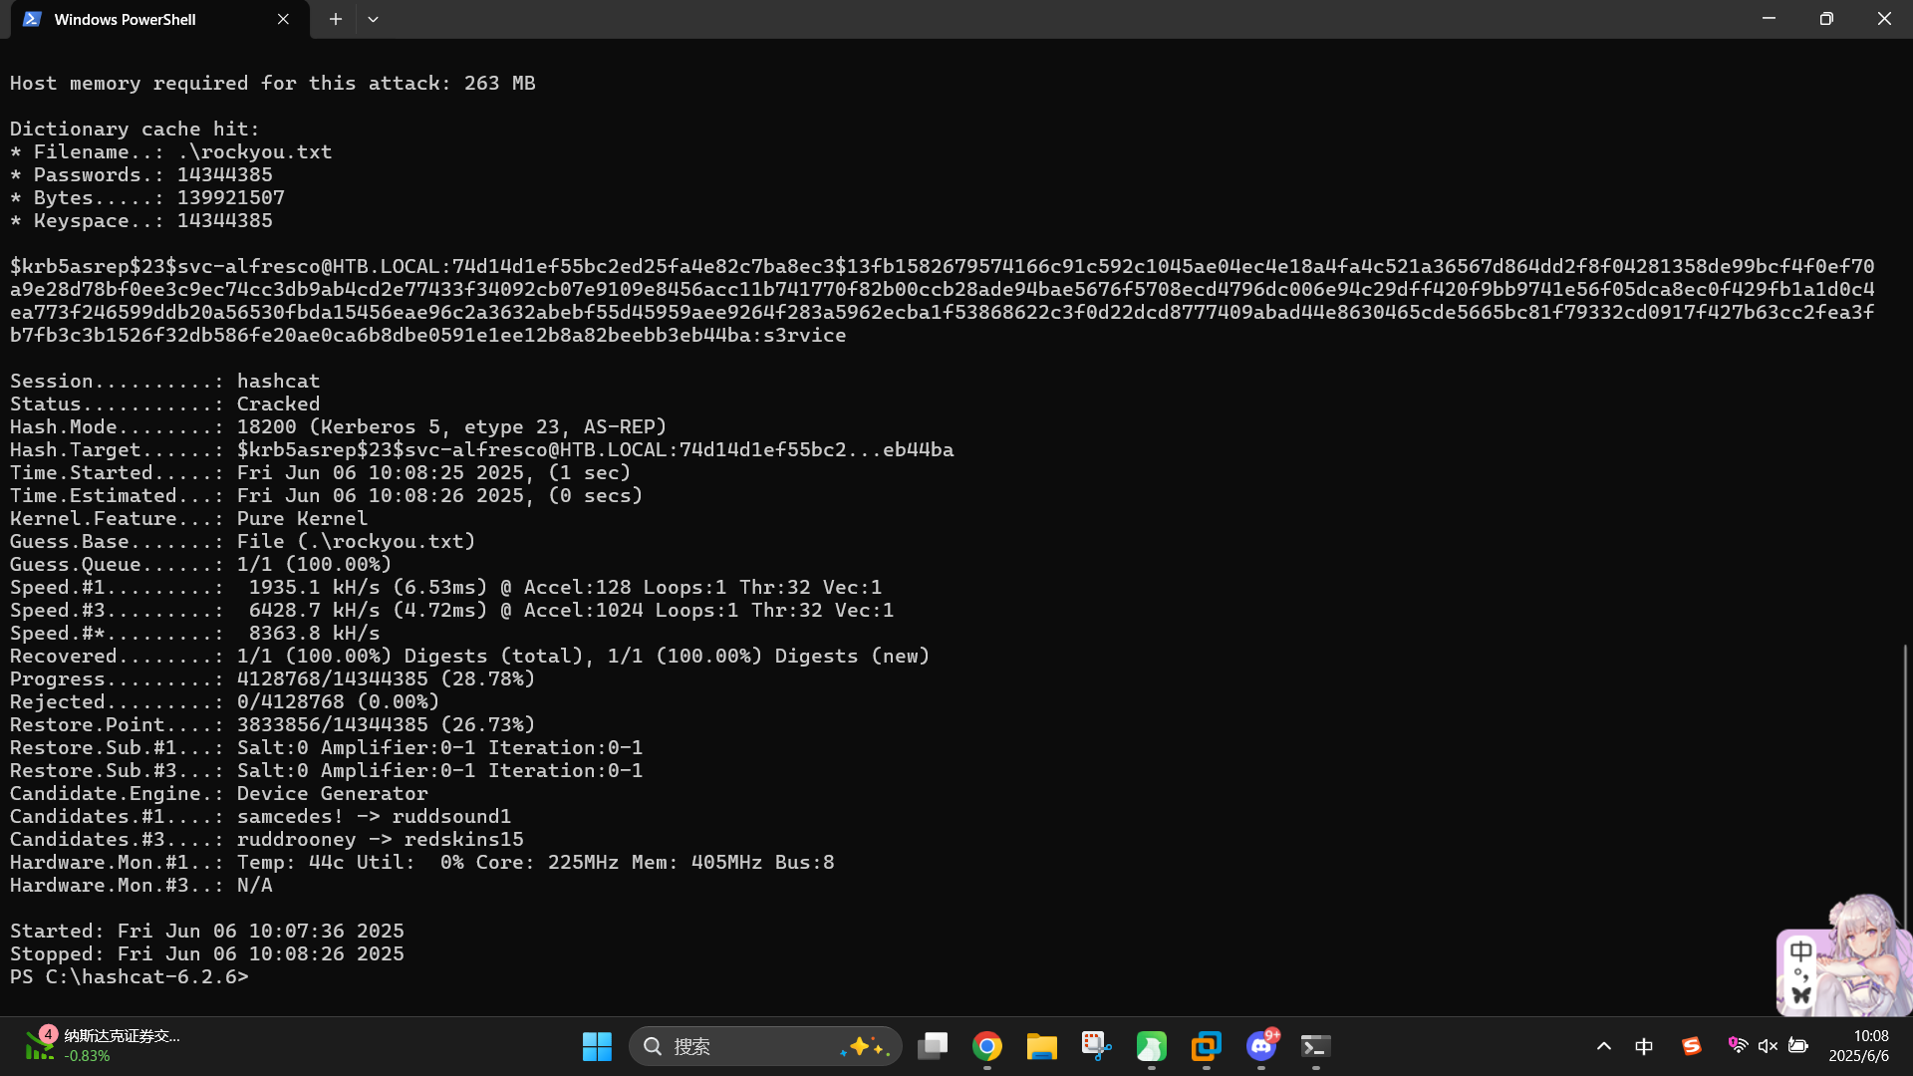This screenshot has height=1076, width=1913.
Task: Launch Google Chrome from the taskbar
Action: click(987, 1046)
